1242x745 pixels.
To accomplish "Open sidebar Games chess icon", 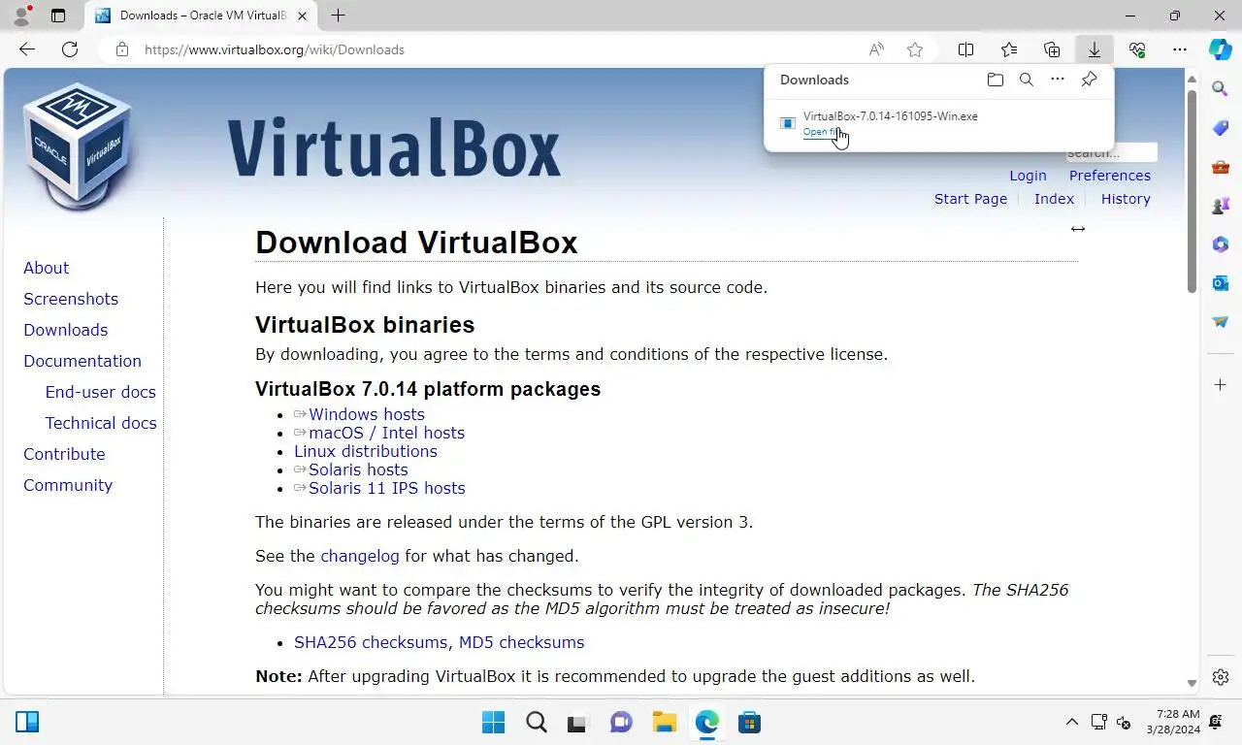I will (1221, 206).
